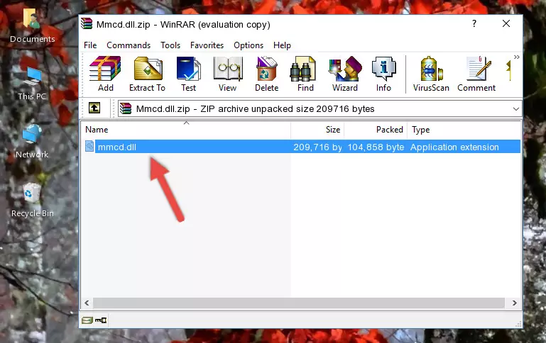Click the WinRAR books icon in title bar
The image size is (546, 343).
pos(87,24)
